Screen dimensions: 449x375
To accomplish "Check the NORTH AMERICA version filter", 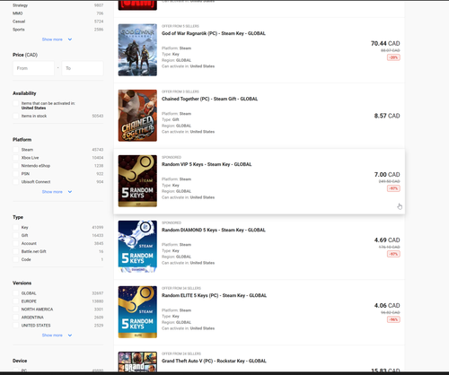I will tap(16, 310).
